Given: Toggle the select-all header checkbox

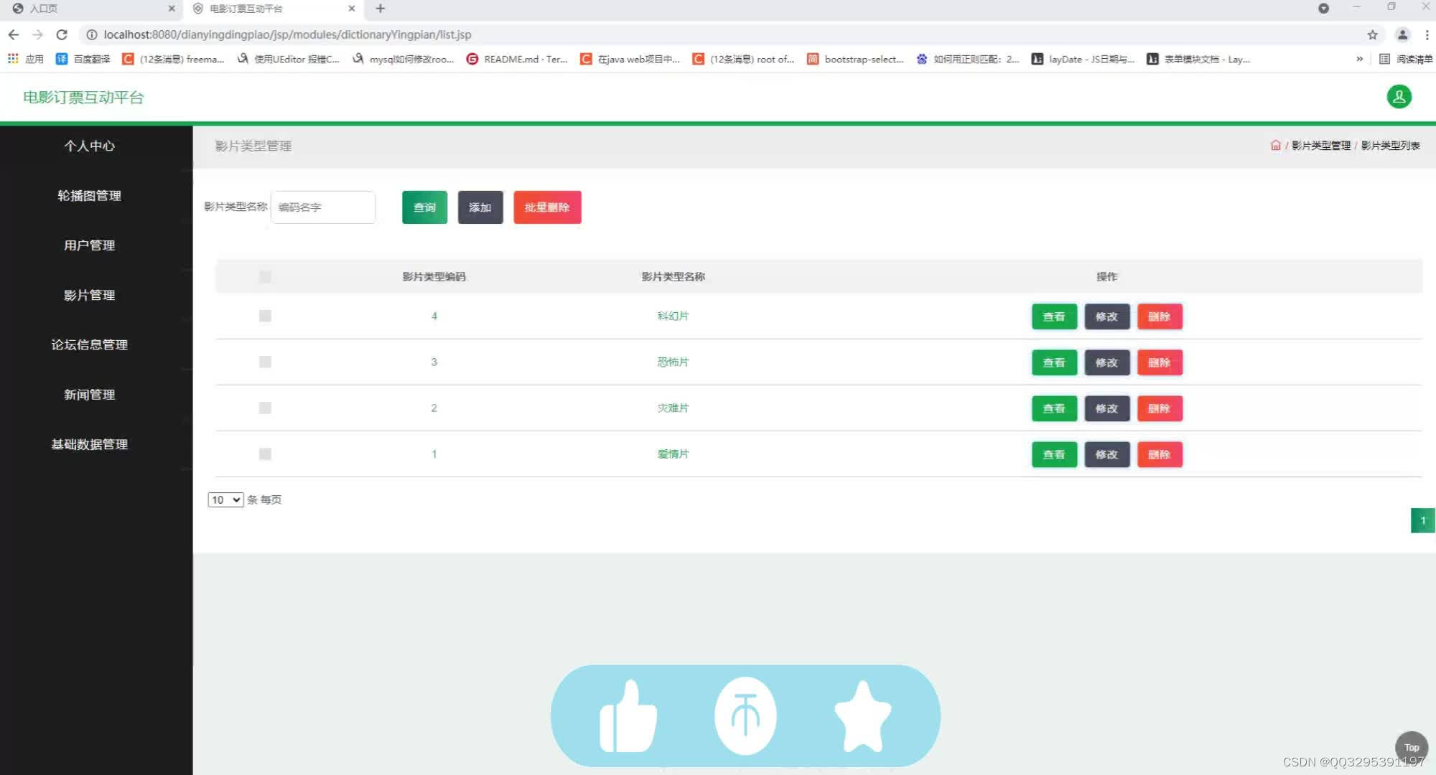Looking at the screenshot, I should pyautogui.click(x=265, y=277).
